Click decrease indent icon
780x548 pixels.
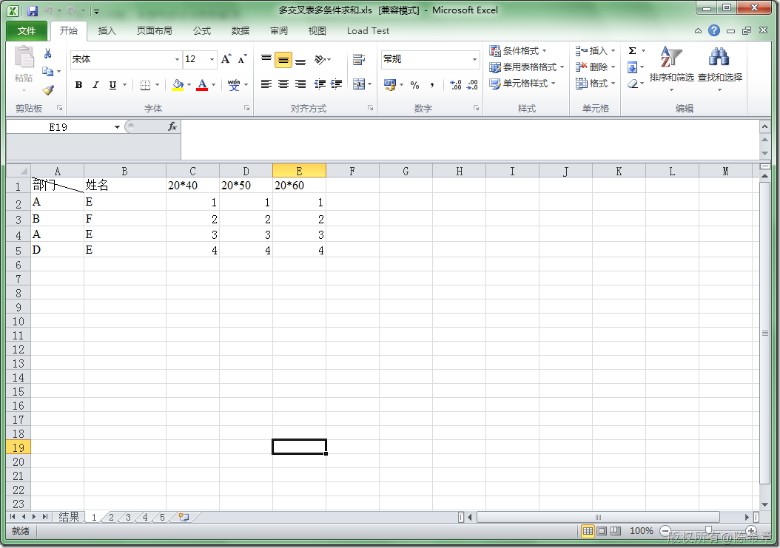[320, 84]
